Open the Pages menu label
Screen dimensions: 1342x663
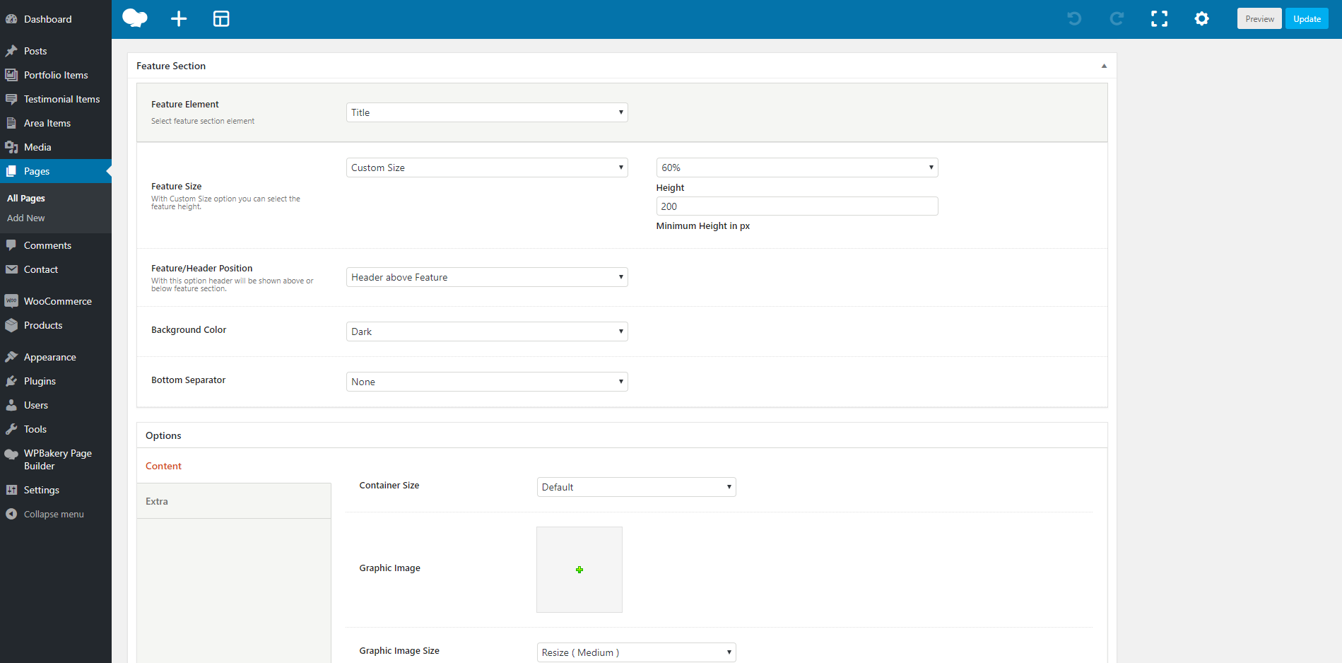(x=37, y=171)
